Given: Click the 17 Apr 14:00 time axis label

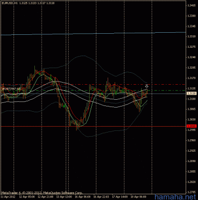Looking at the screenshot, I should tap(120, 197).
